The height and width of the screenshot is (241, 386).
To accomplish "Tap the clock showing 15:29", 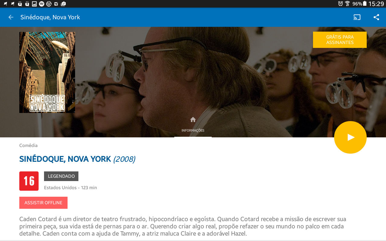I will (x=376, y=4).
